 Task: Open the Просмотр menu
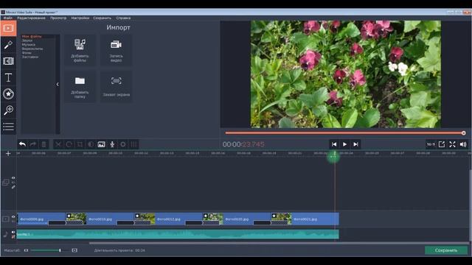point(58,18)
